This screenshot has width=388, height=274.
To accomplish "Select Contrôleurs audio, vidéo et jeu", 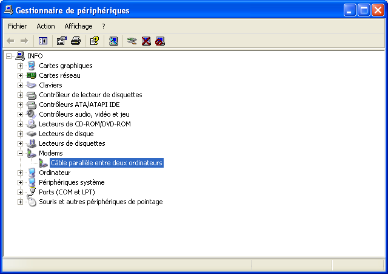I will coord(84,114).
